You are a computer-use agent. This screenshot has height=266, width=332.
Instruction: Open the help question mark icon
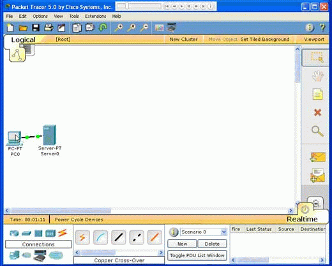(x=322, y=28)
